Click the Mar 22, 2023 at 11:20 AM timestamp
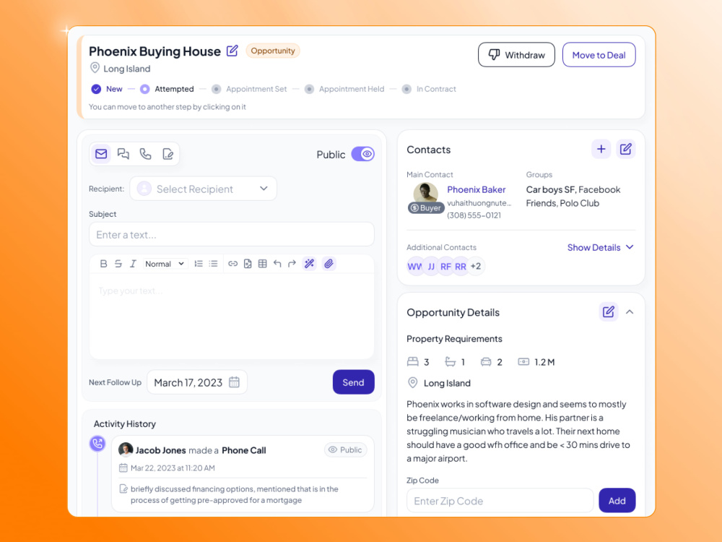The image size is (722, 542). (x=173, y=468)
